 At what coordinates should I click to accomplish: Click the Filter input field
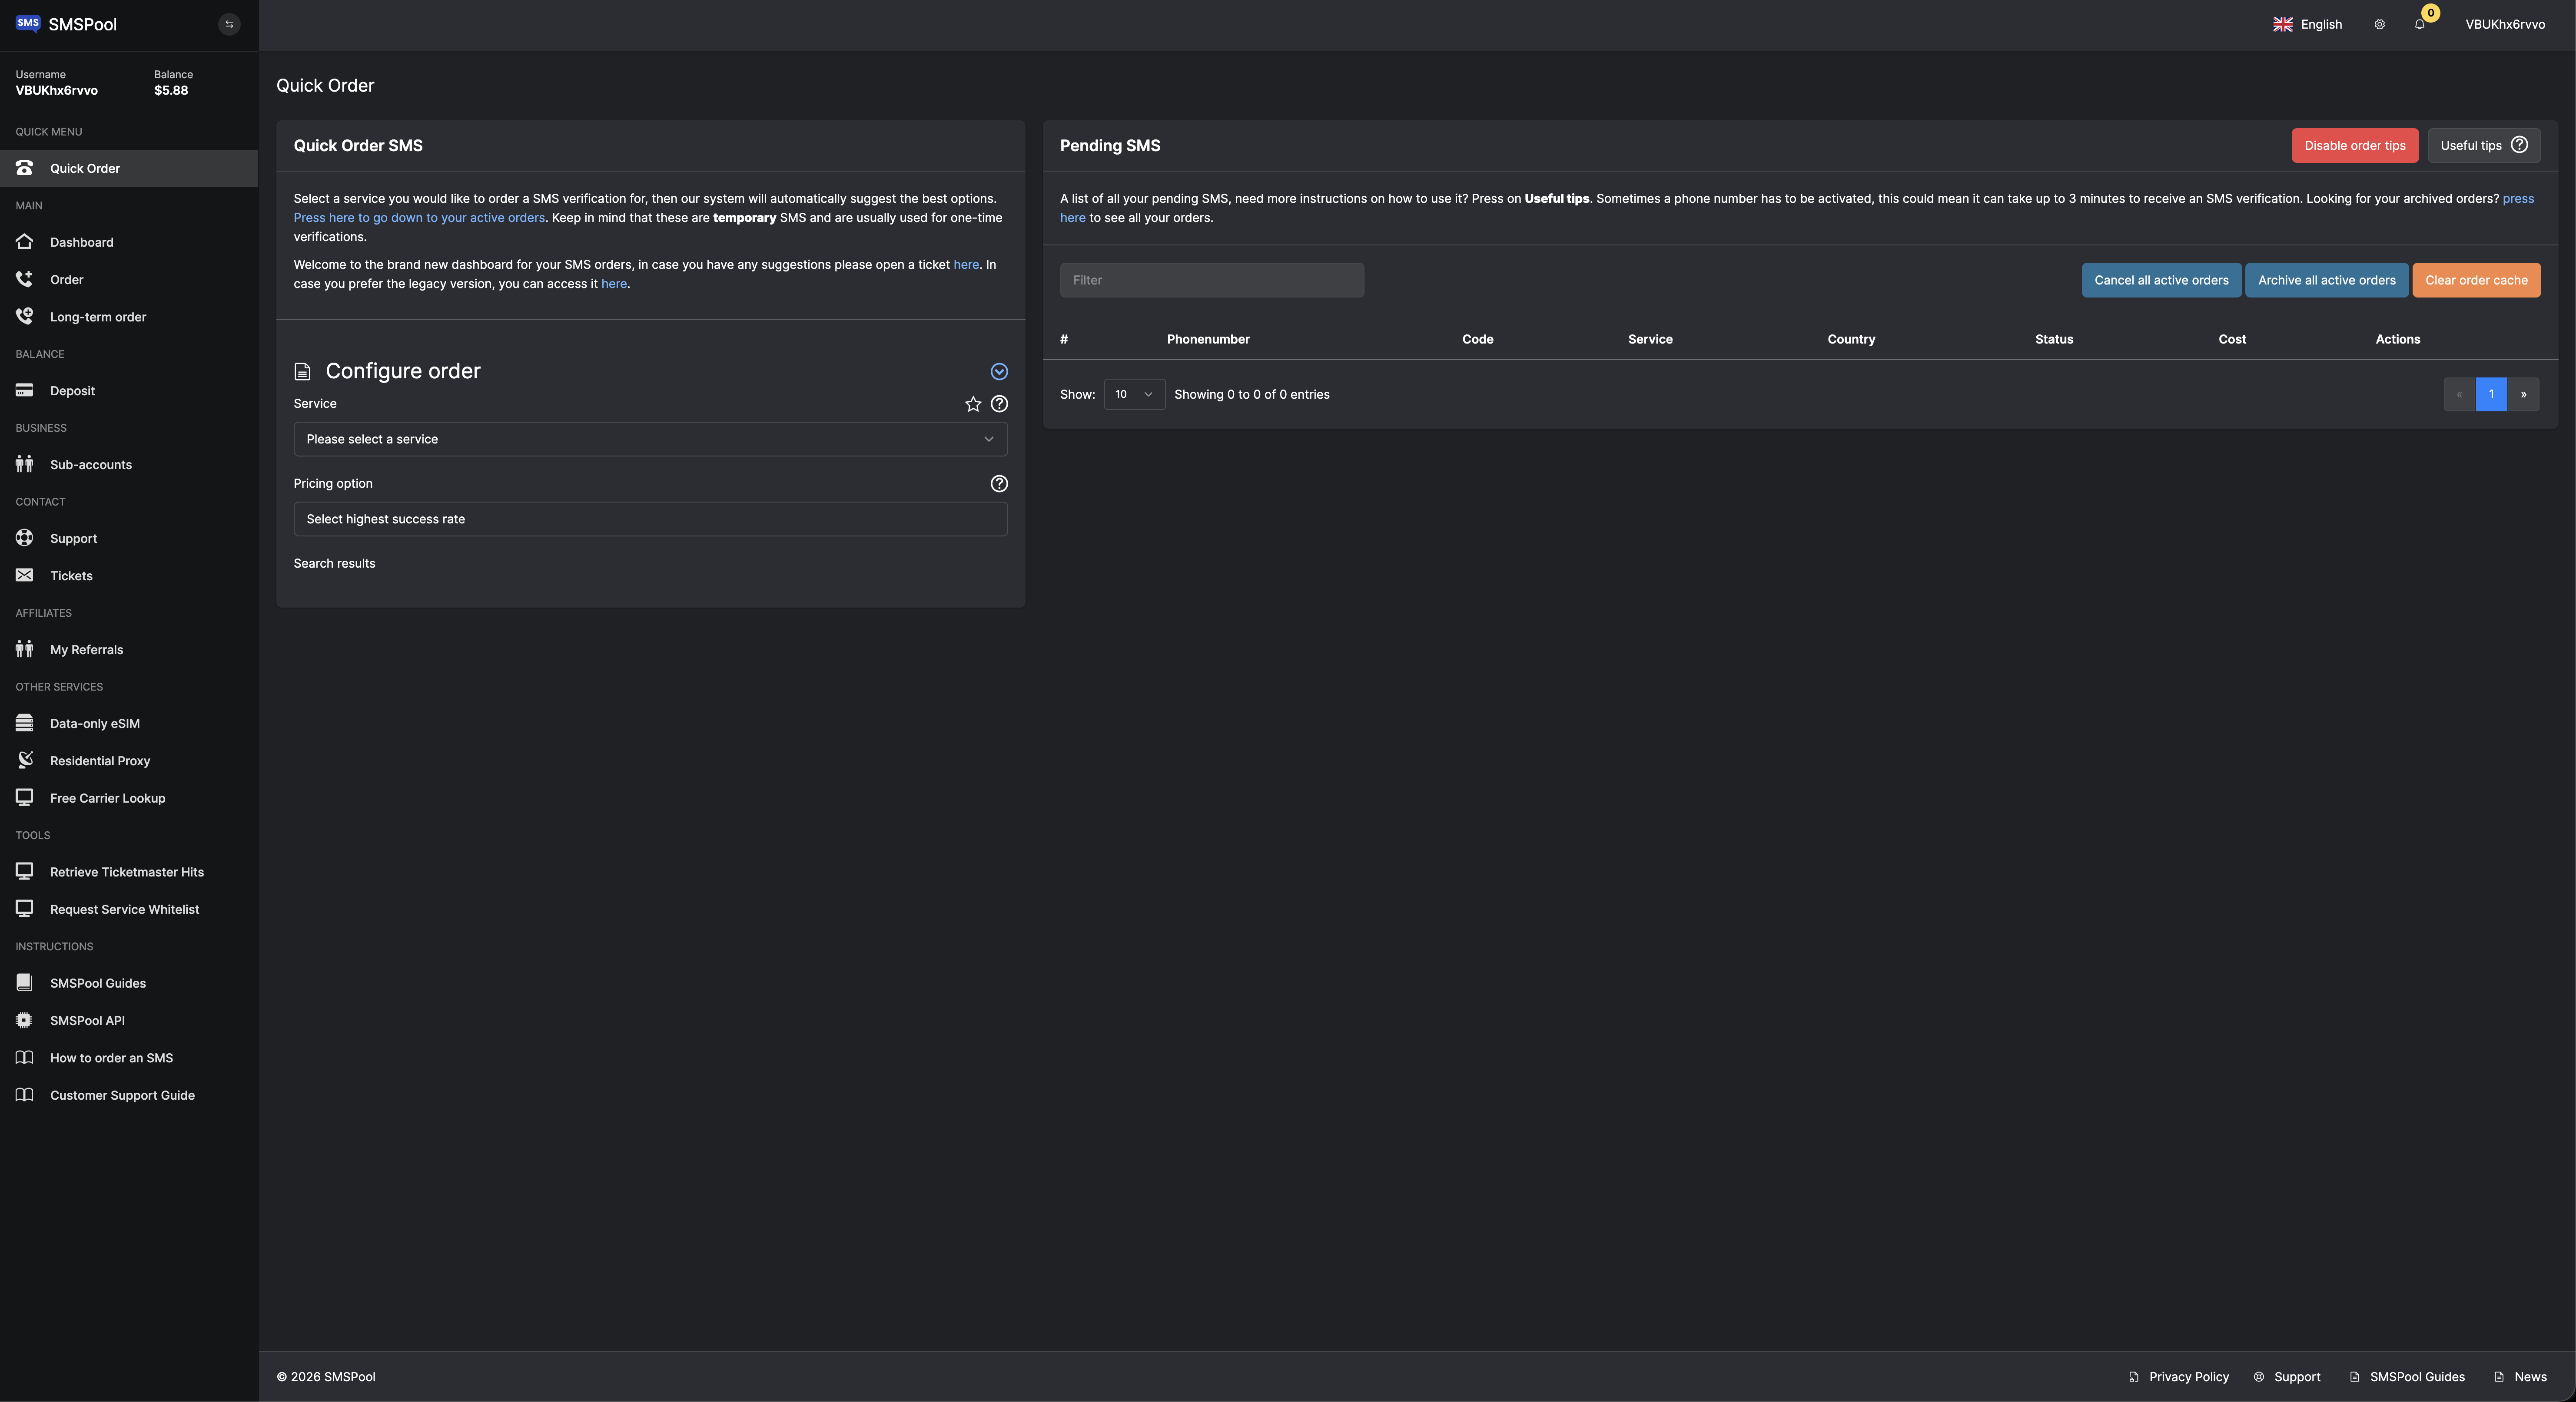click(x=1211, y=280)
